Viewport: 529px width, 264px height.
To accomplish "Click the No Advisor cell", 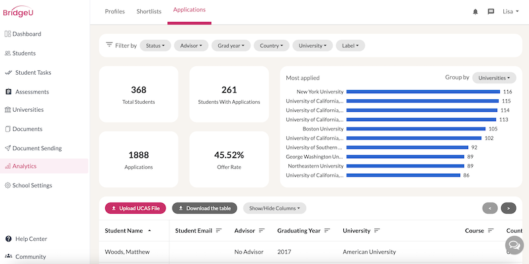I will coord(249,252).
